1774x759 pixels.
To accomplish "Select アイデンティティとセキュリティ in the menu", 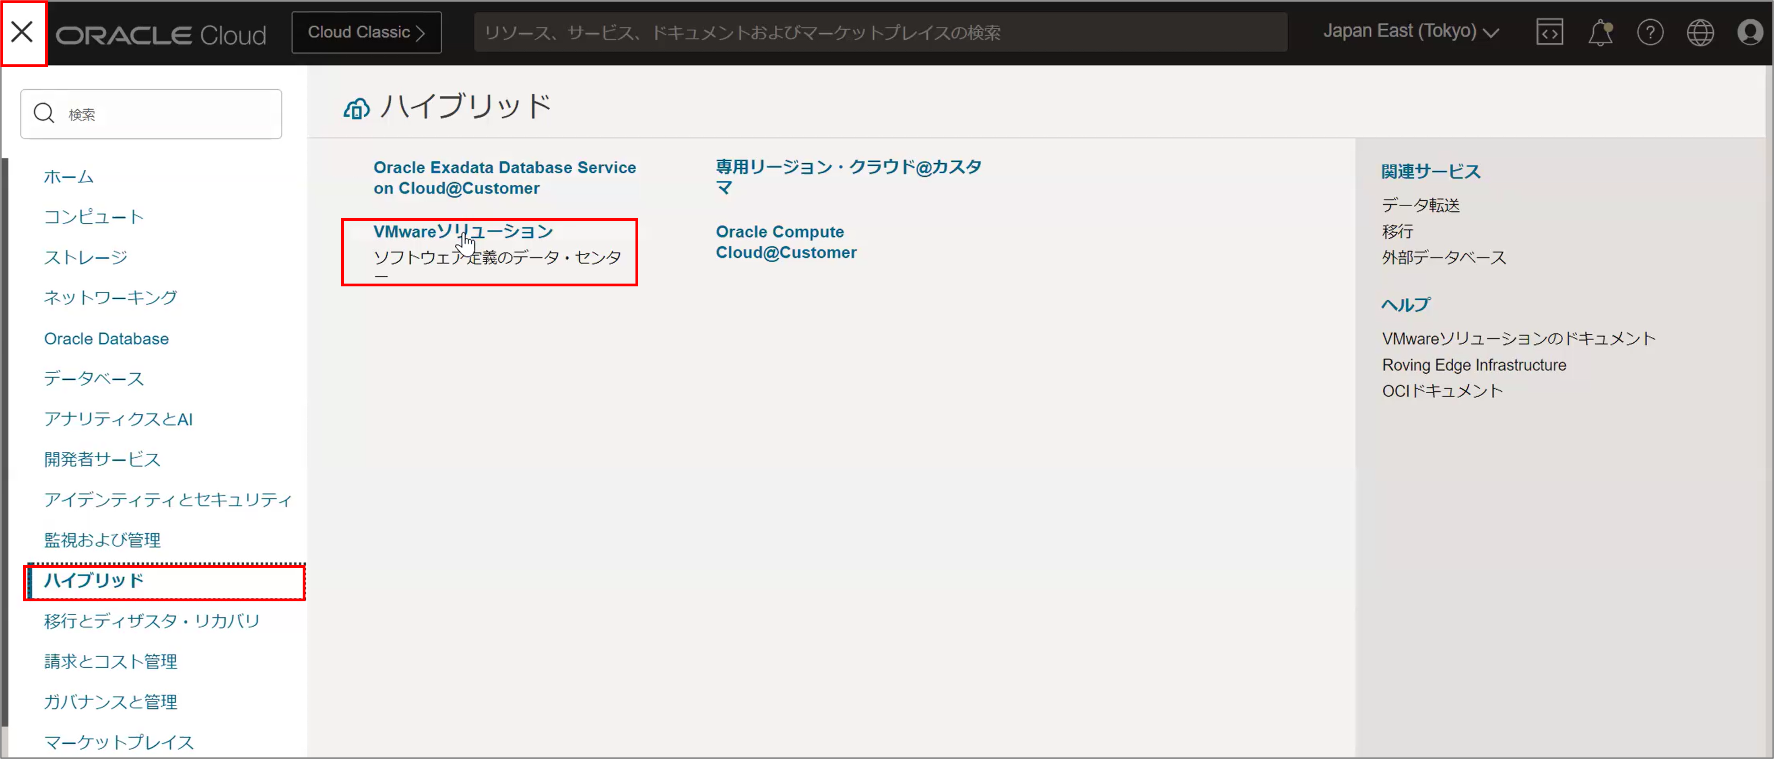I will point(168,500).
